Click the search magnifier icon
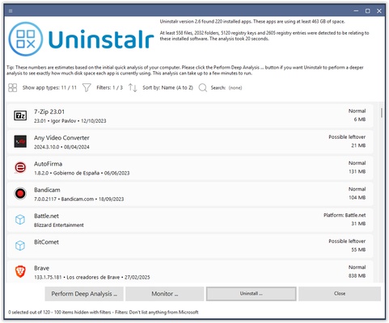The width and height of the screenshot is (389, 323). 203,88
